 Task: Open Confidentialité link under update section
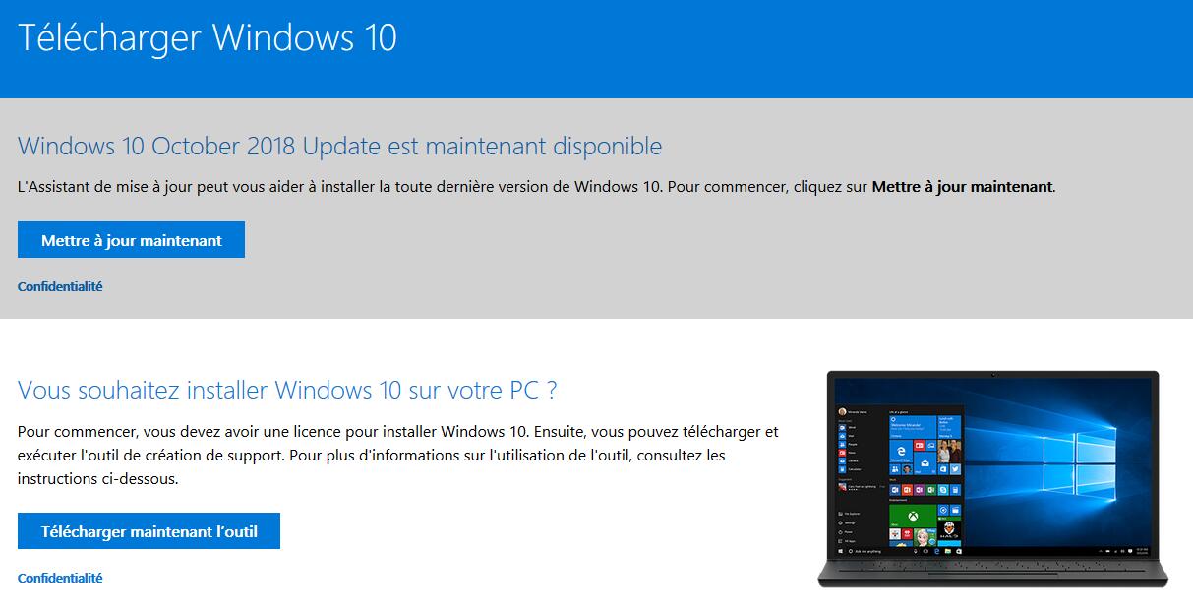click(x=60, y=287)
